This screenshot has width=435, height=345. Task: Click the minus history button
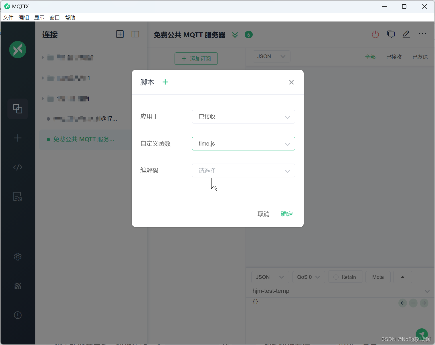tap(413, 303)
